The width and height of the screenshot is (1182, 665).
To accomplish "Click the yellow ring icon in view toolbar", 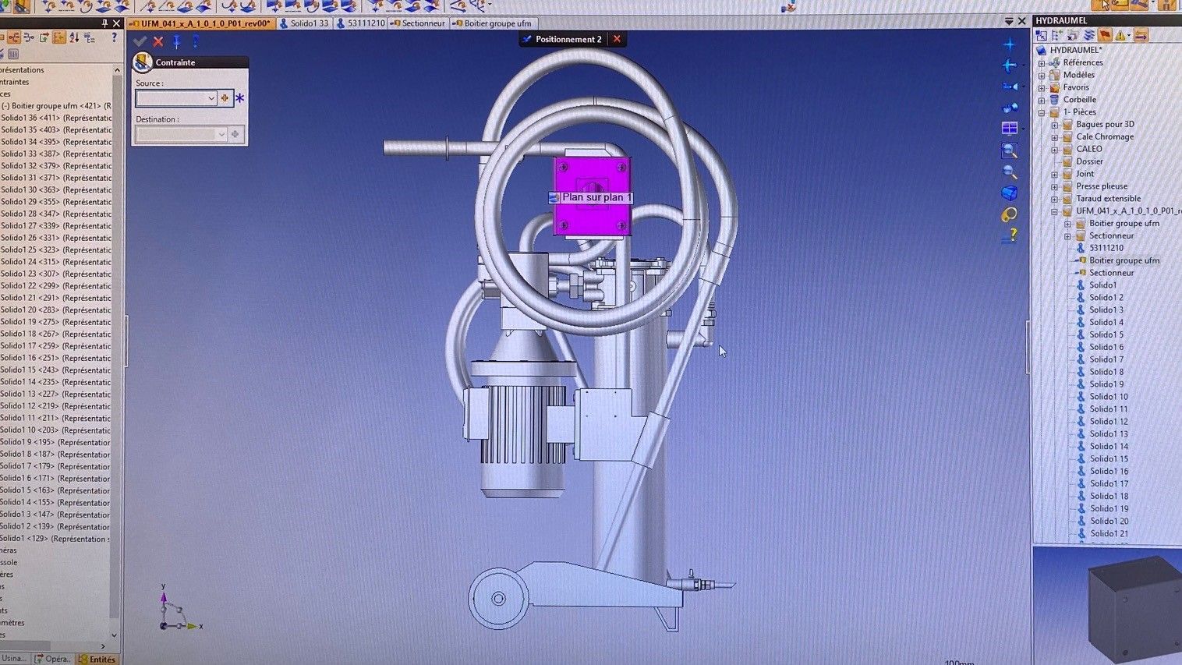I will [x=1010, y=214].
